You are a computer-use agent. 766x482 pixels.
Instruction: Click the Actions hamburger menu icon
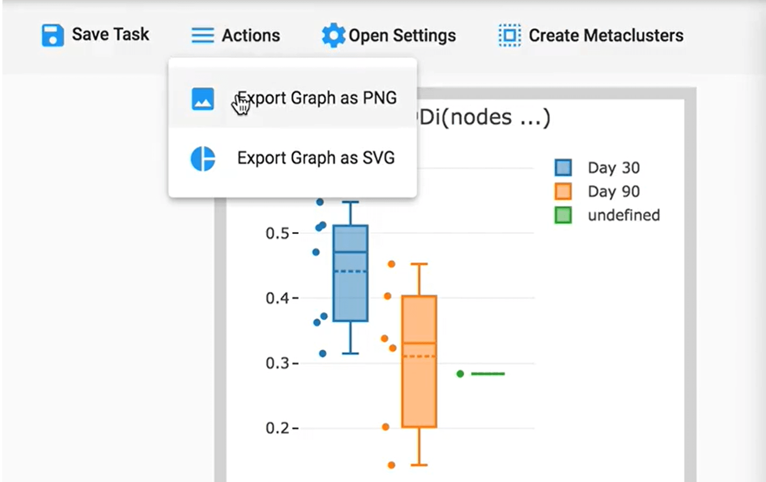coord(202,35)
